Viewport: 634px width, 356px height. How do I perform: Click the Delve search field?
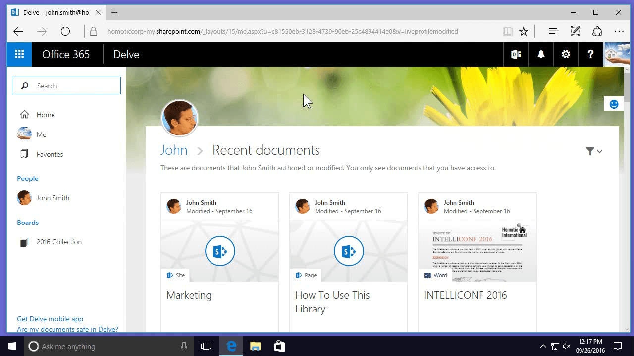pyautogui.click(x=66, y=85)
